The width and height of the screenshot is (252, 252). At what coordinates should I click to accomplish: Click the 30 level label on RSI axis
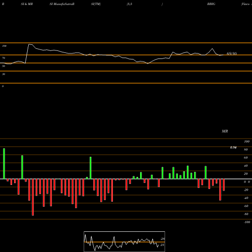(4, 74)
